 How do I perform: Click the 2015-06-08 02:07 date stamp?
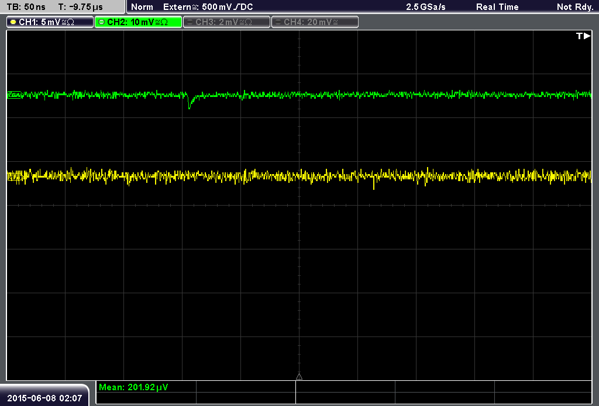click(44, 398)
